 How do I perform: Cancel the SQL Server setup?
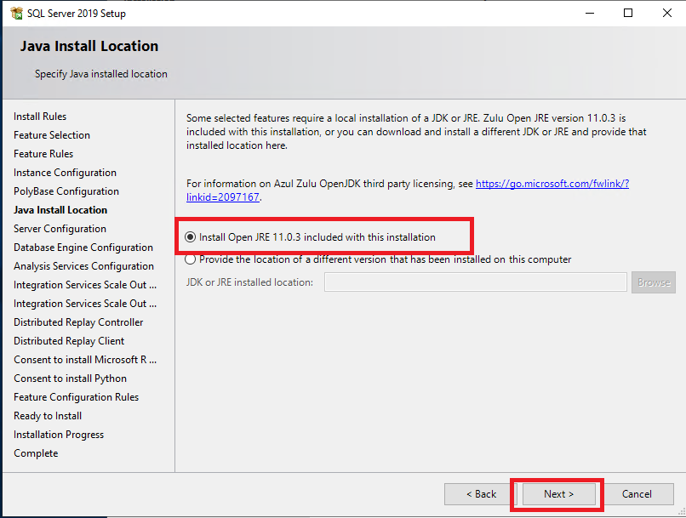(x=637, y=494)
